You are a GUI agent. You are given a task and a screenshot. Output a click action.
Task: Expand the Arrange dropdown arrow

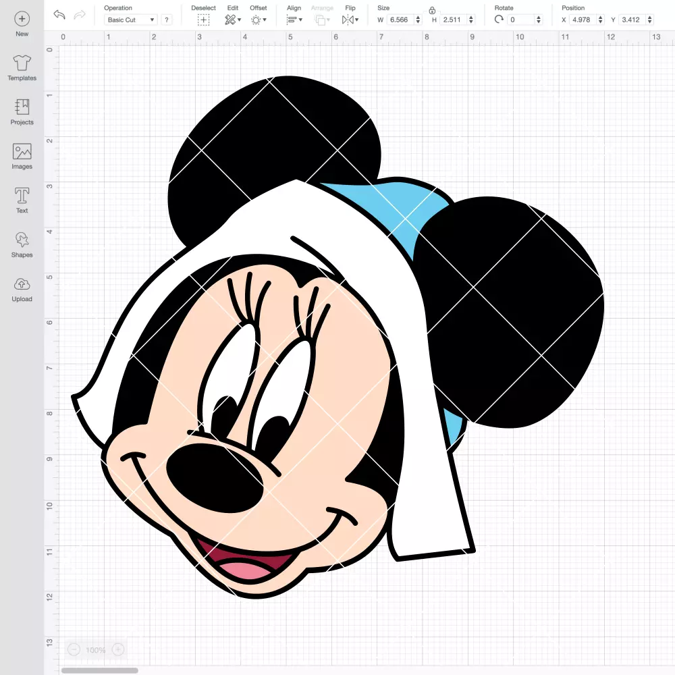tap(329, 20)
